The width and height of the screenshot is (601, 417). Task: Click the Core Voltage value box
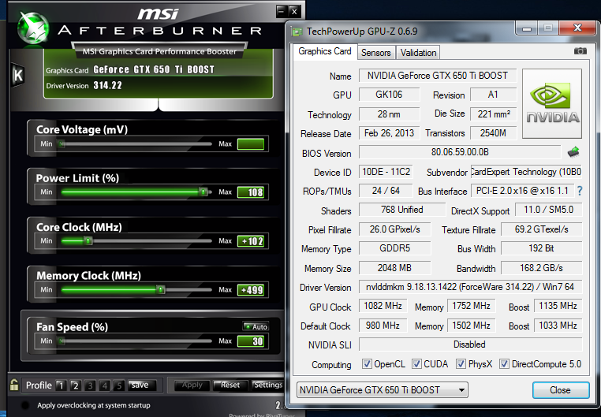[x=251, y=144]
